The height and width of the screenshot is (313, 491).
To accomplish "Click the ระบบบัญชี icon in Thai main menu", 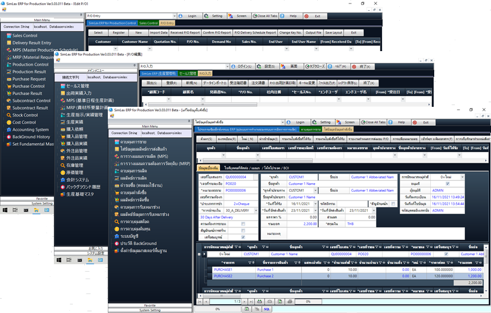I will [117, 236].
